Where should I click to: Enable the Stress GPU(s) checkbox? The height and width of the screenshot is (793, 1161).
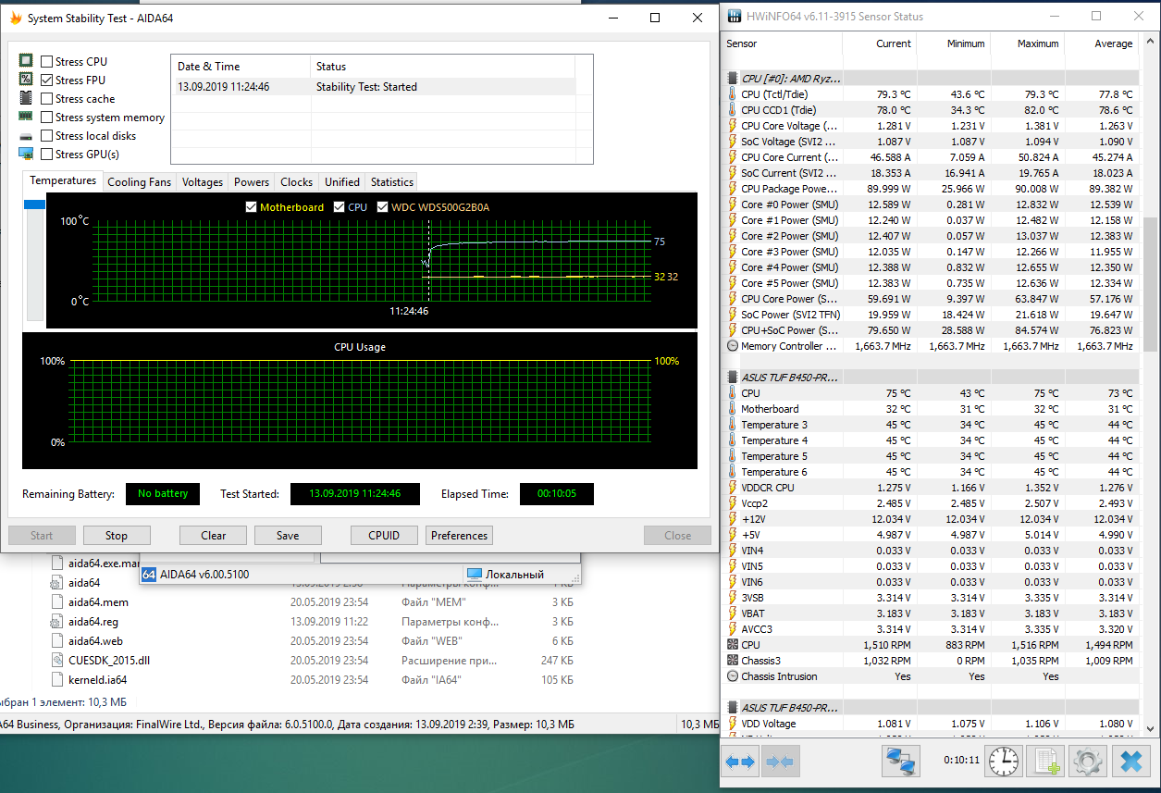(x=46, y=154)
